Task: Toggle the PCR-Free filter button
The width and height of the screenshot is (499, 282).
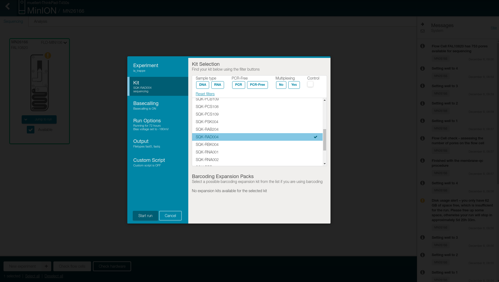Action: point(257,85)
